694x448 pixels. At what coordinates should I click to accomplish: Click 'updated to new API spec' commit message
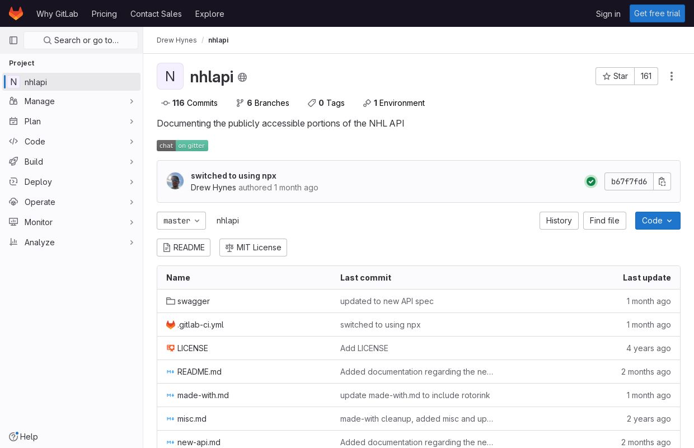[387, 301]
